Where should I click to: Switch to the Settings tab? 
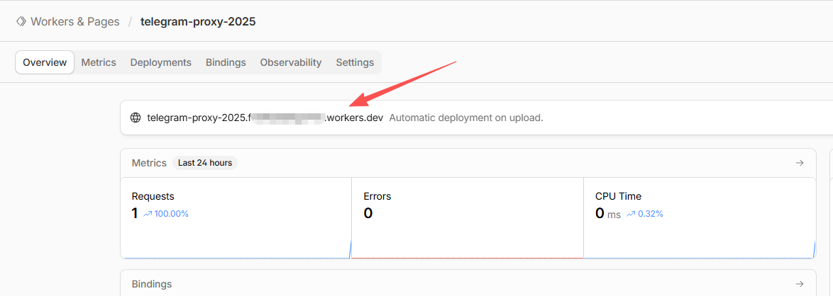355,62
